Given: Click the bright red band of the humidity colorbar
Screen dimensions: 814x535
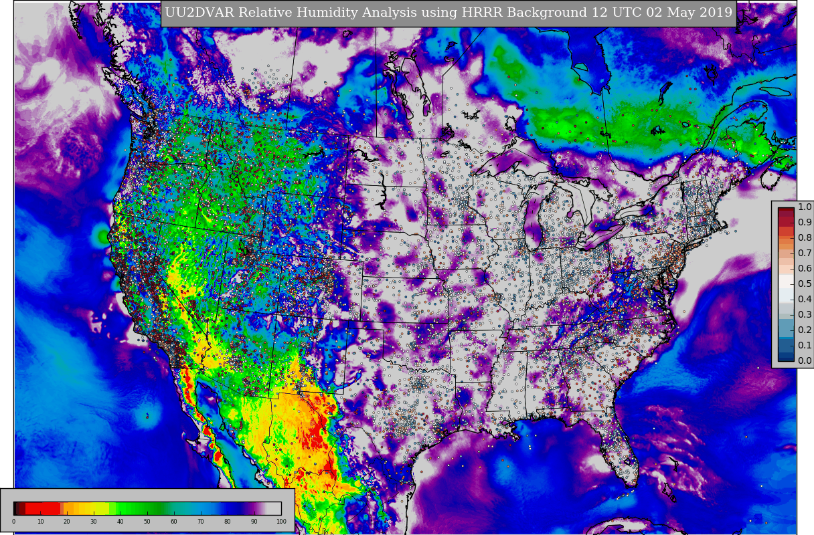Looking at the screenshot, I should 43,508.
